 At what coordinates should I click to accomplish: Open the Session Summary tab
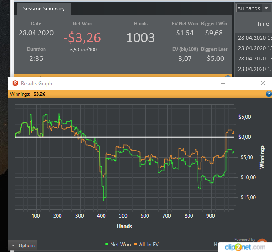(44, 9)
